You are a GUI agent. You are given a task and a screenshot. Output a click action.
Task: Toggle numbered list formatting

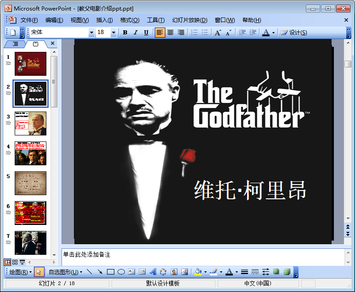coord(194,33)
